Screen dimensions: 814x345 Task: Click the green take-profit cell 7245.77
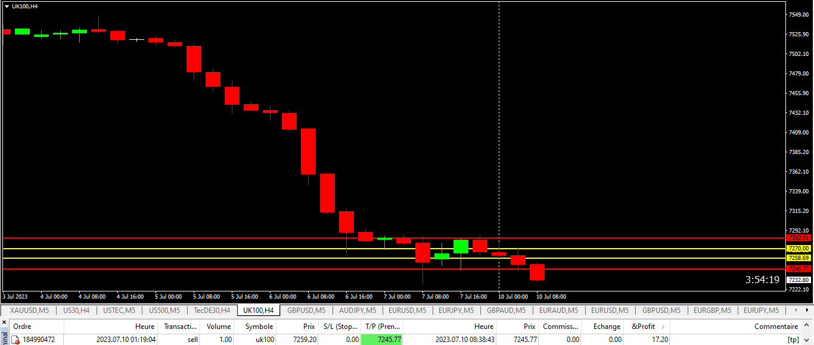pyautogui.click(x=382, y=340)
